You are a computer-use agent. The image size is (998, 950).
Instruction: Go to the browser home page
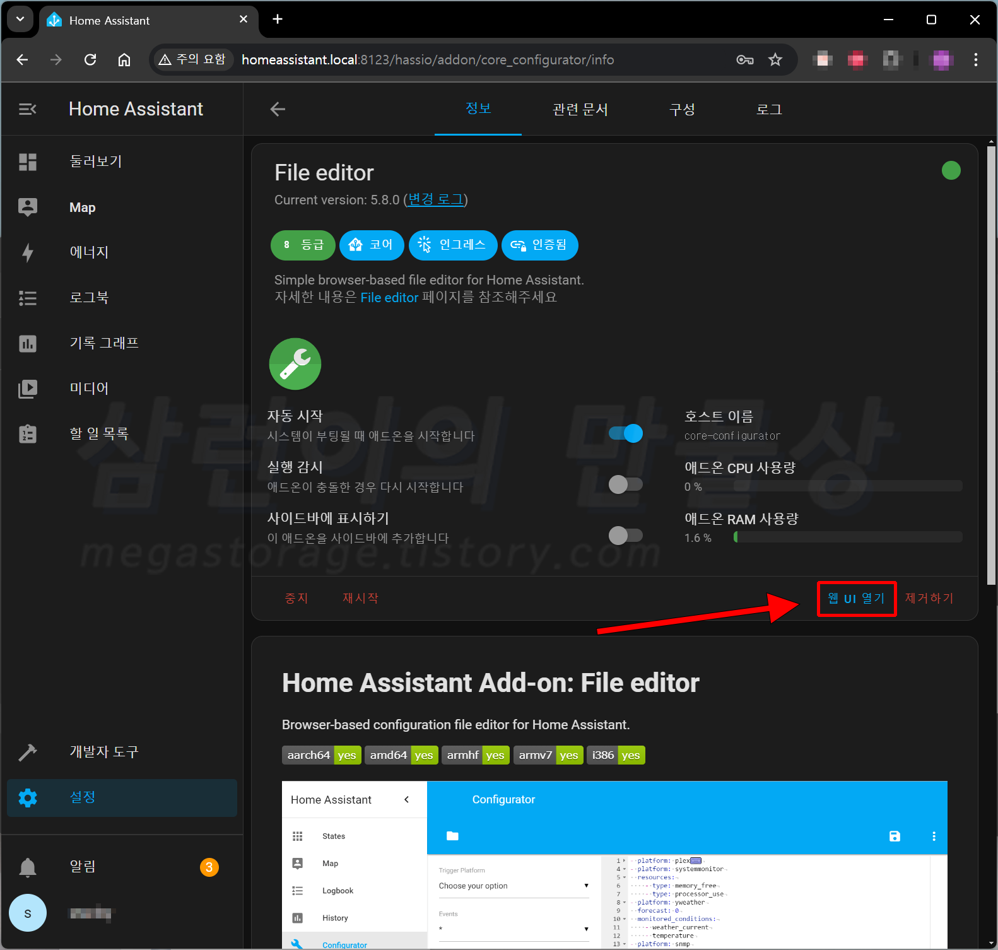tap(124, 60)
